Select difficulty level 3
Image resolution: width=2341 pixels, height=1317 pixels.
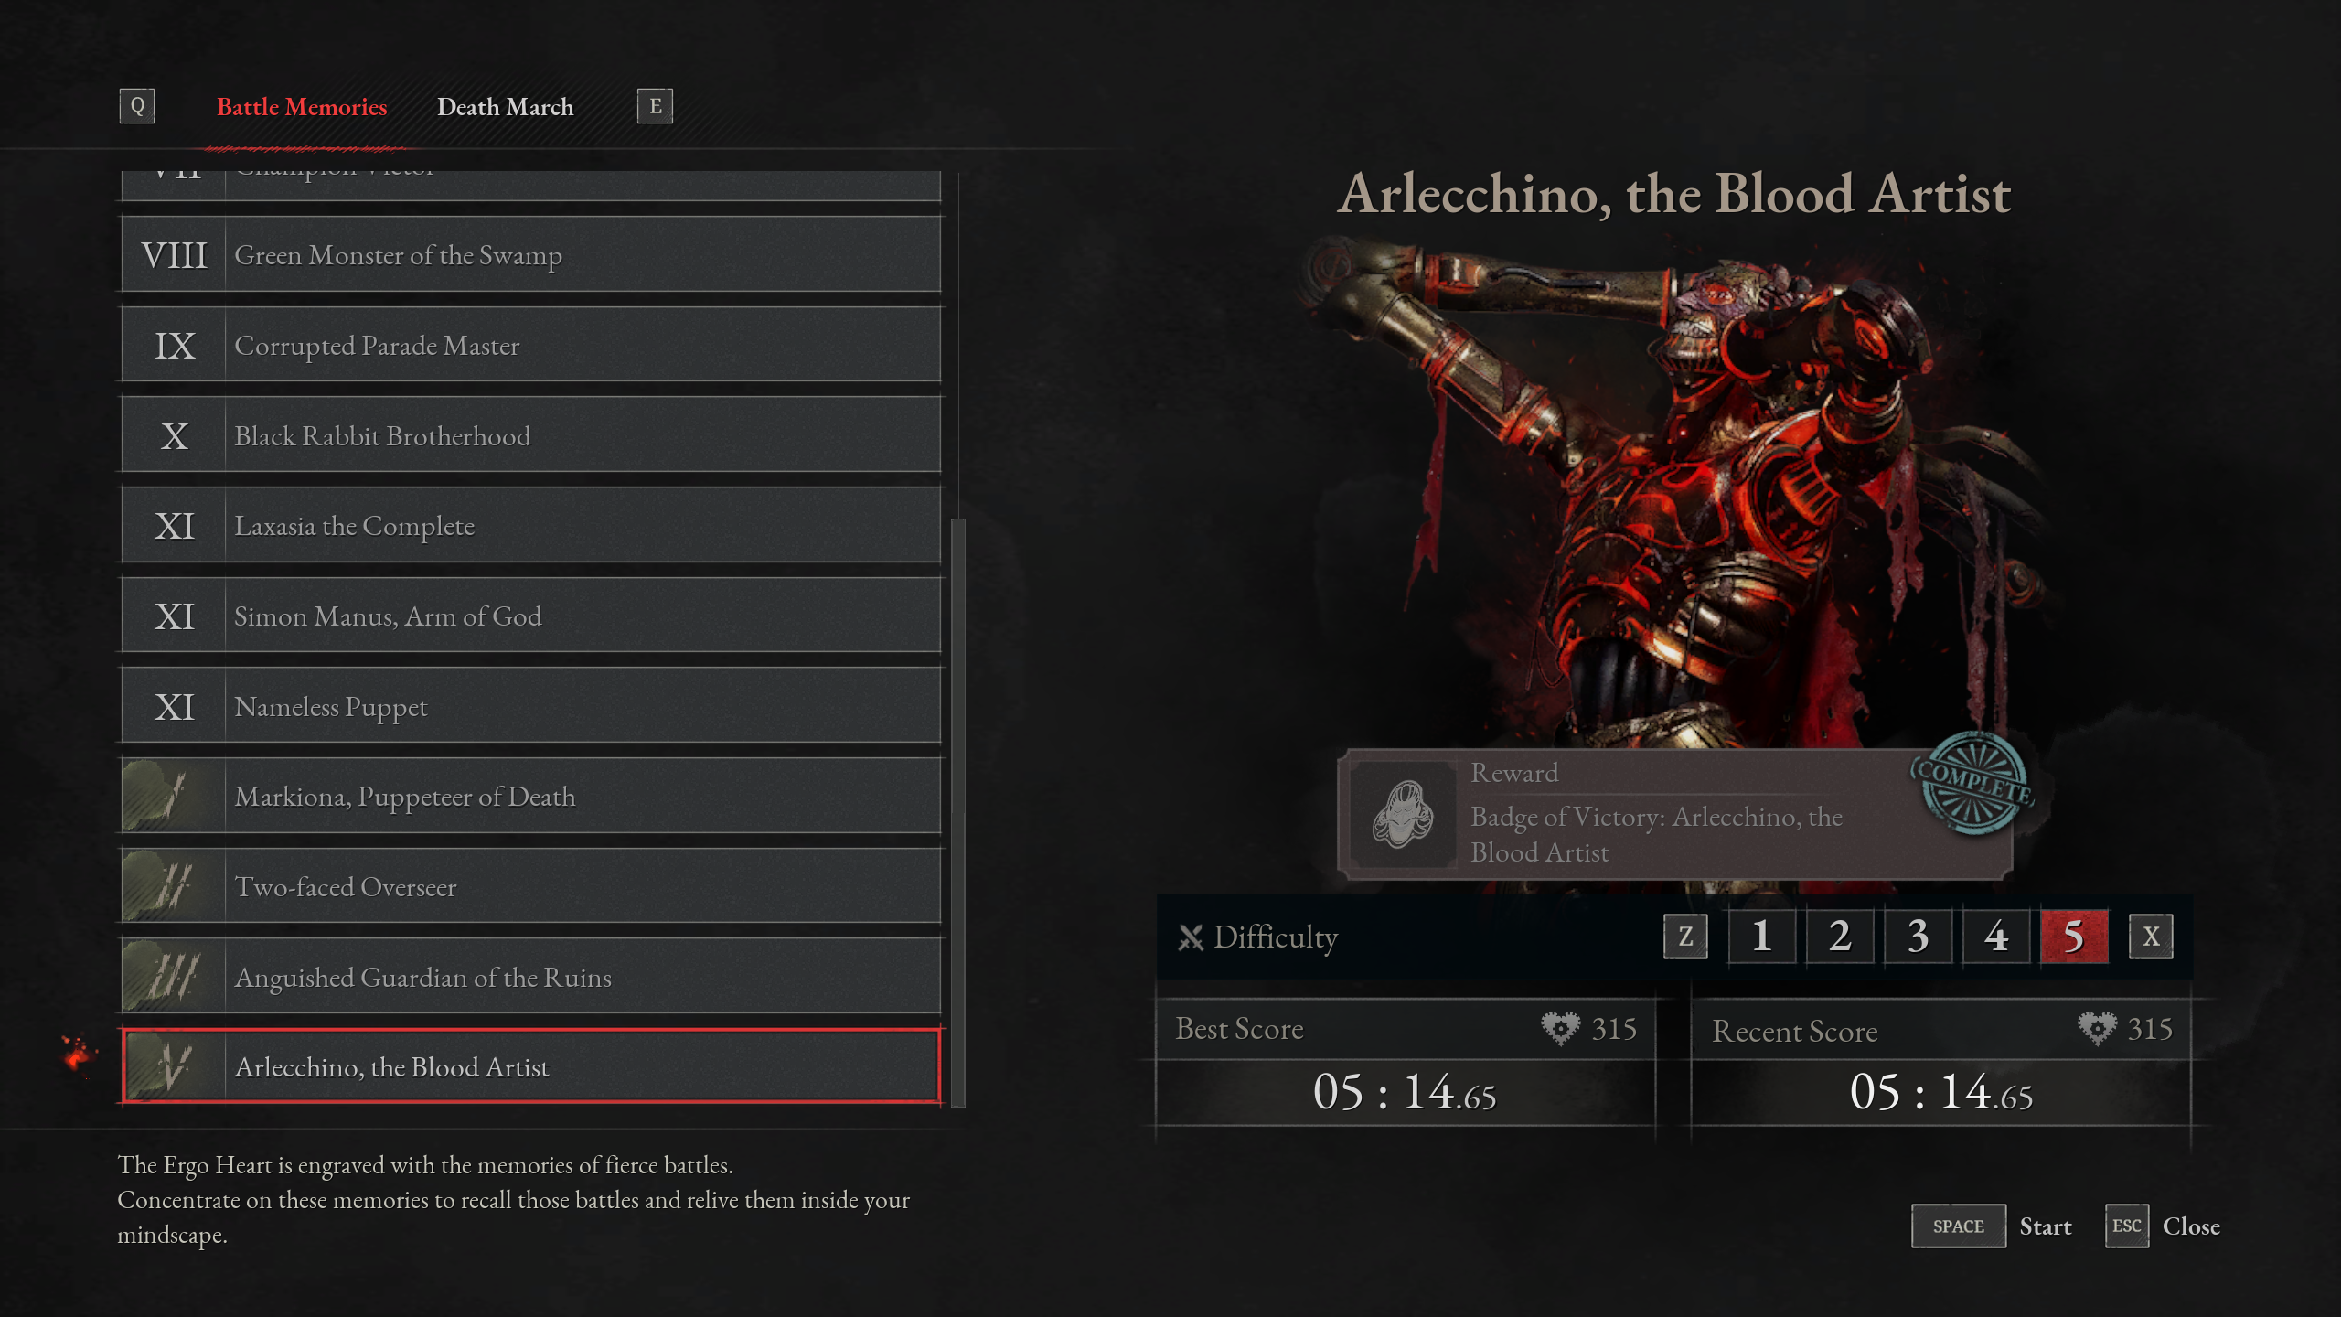pyautogui.click(x=1919, y=937)
